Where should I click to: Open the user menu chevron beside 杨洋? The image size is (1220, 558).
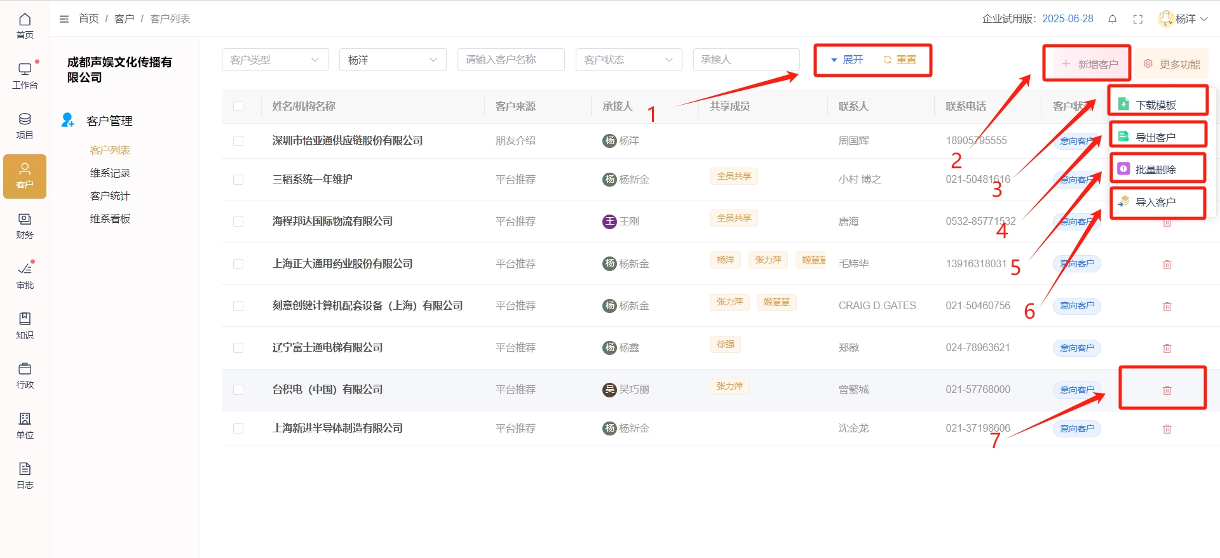point(1204,19)
